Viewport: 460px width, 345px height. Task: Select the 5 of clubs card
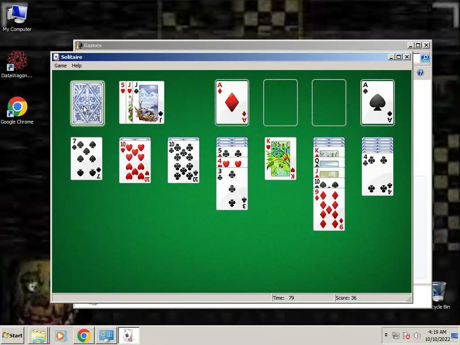click(232, 152)
